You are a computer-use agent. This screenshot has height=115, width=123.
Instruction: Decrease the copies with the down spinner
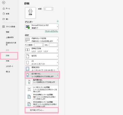click(x=52, y=10)
